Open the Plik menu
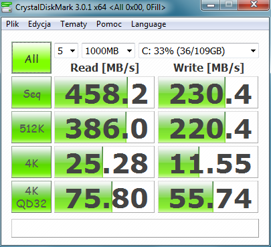Screen dimensions: 271x247 pyautogui.click(x=12, y=24)
